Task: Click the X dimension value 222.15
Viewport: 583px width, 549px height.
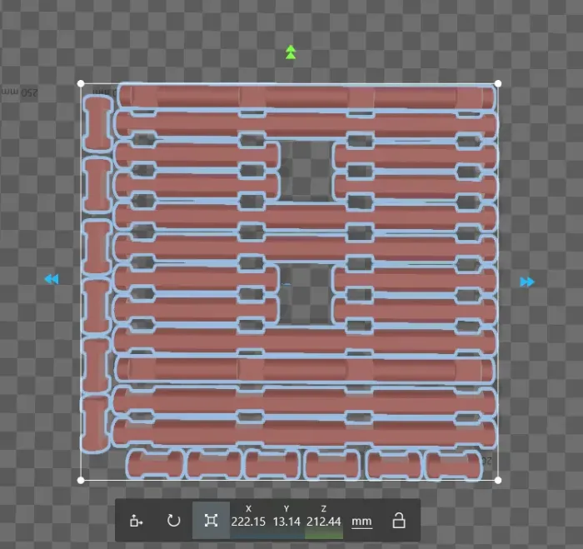Action: pos(248,522)
